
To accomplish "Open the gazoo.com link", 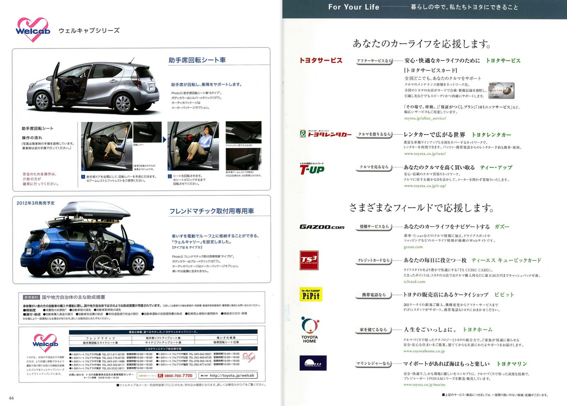I will click(x=413, y=247).
